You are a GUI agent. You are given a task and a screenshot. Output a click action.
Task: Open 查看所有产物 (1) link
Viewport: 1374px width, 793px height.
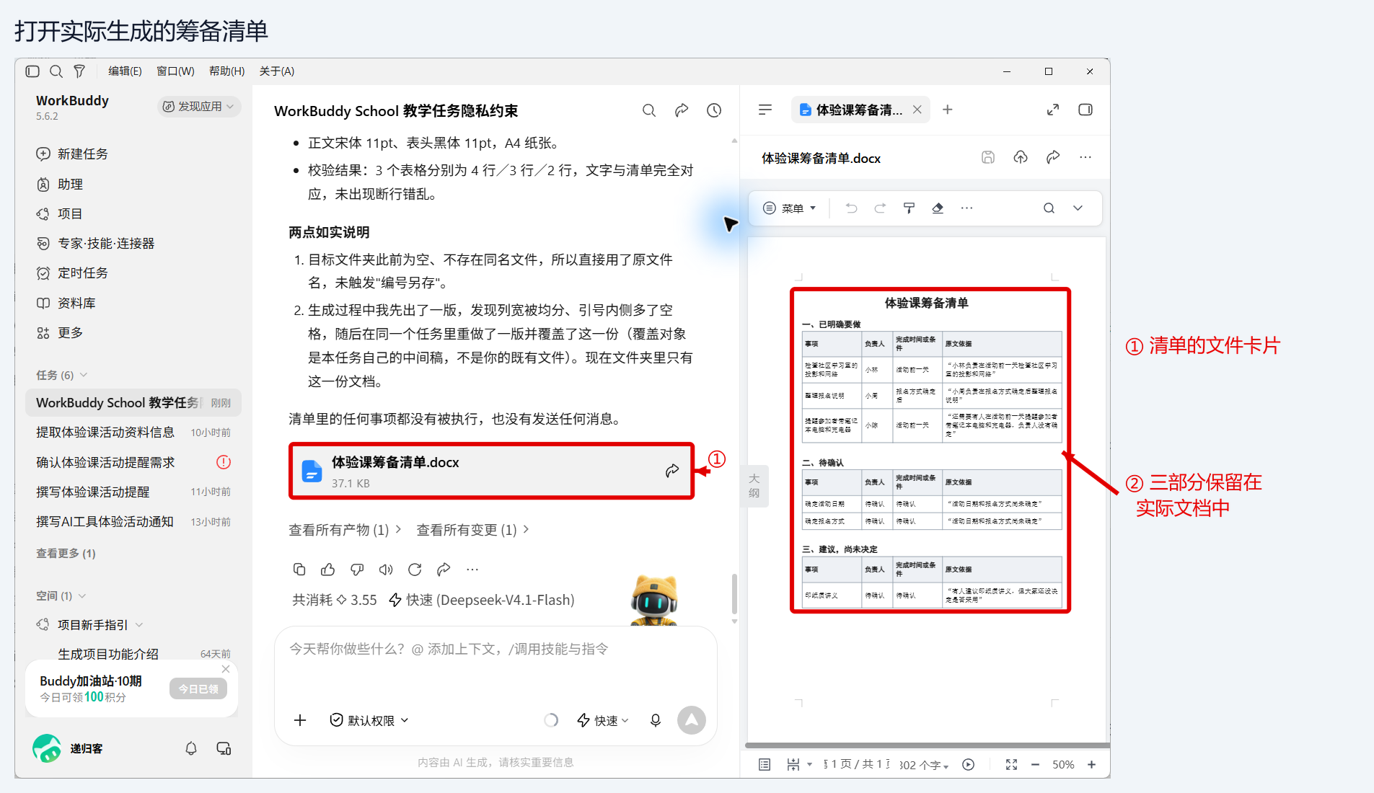tap(345, 530)
